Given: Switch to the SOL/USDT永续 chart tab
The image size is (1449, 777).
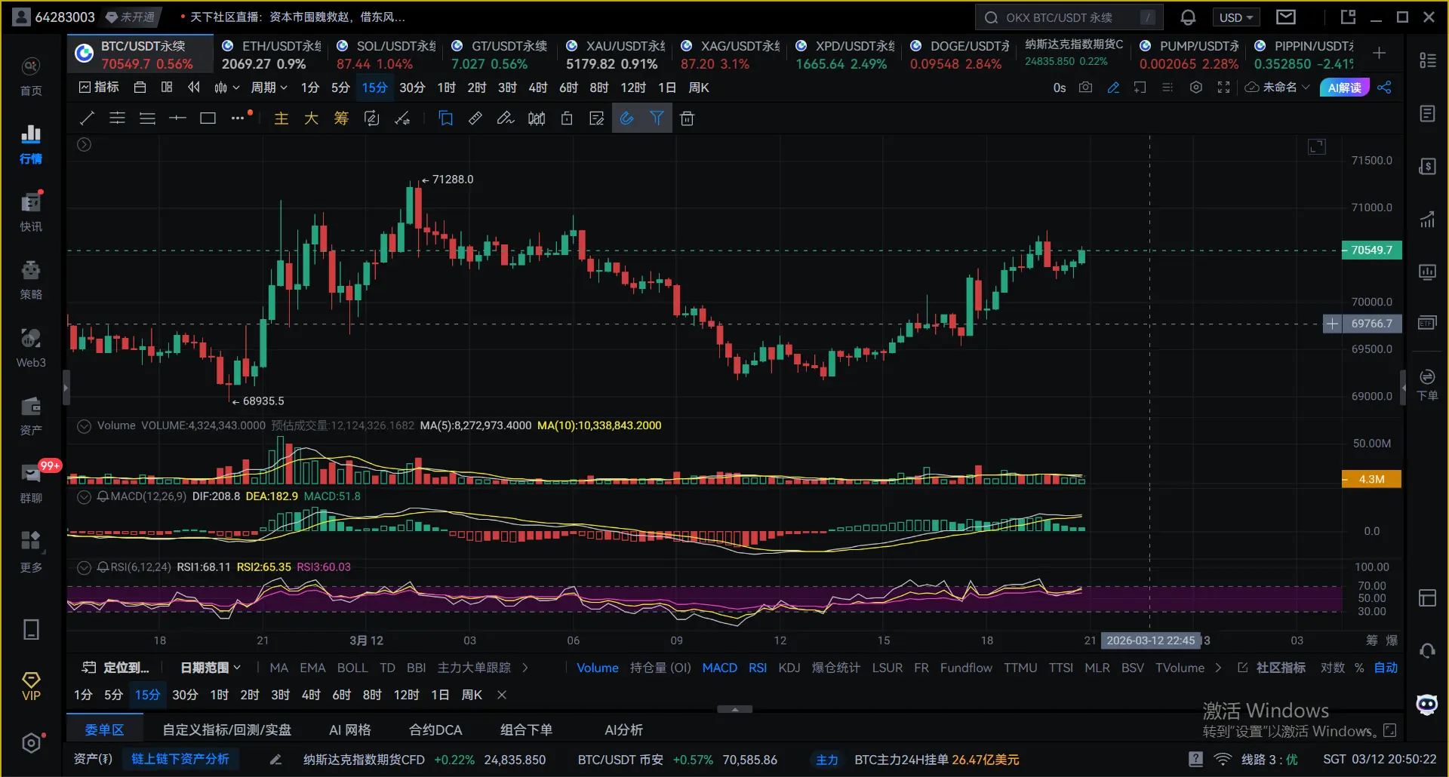Looking at the screenshot, I should 386,55.
